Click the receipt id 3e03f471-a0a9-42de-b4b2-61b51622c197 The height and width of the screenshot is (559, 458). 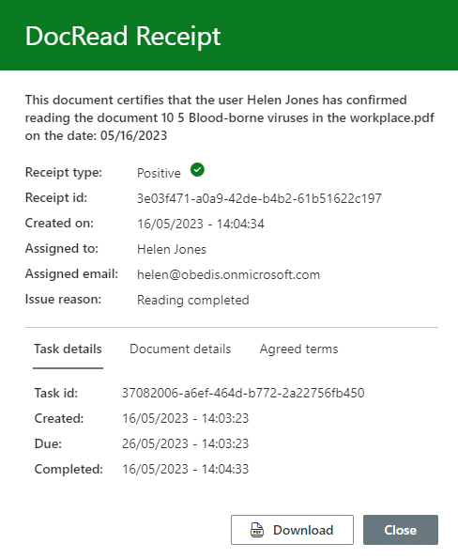(x=259, y=198)
